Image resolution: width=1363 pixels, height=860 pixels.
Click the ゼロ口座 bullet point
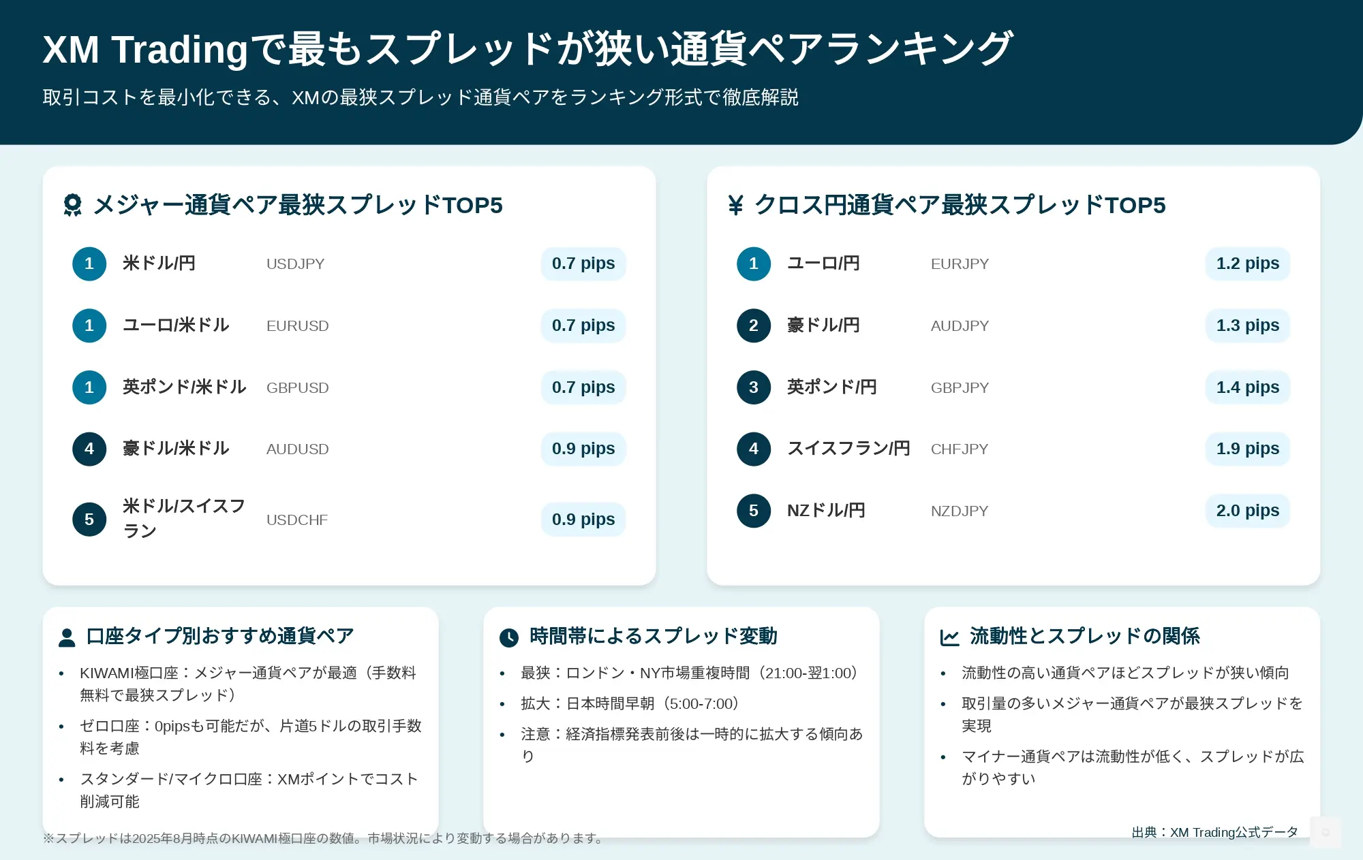[251, 737]
